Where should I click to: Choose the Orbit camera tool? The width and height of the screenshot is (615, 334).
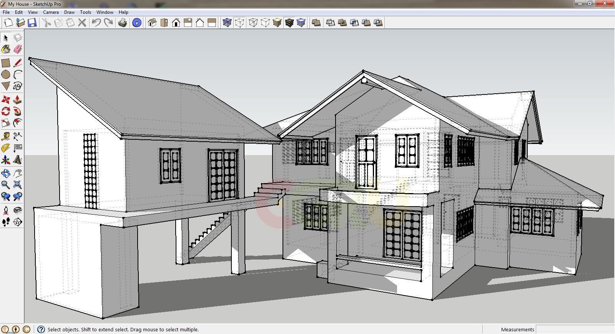tap(6, 173)
